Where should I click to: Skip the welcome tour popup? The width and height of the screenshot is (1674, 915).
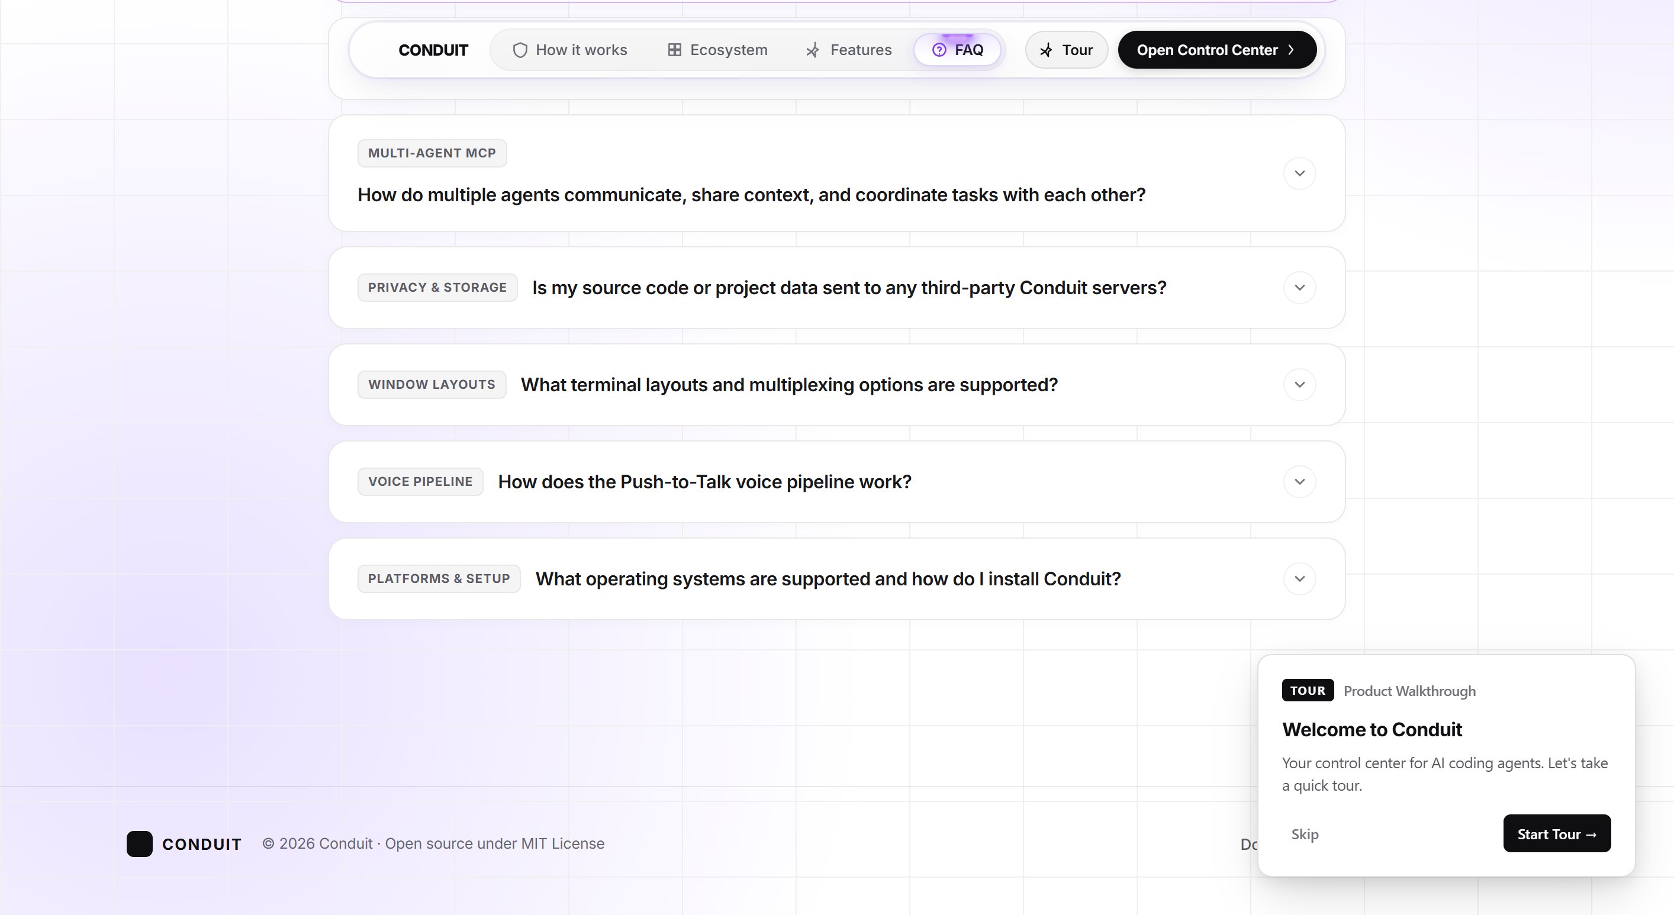coord(1305,835)
